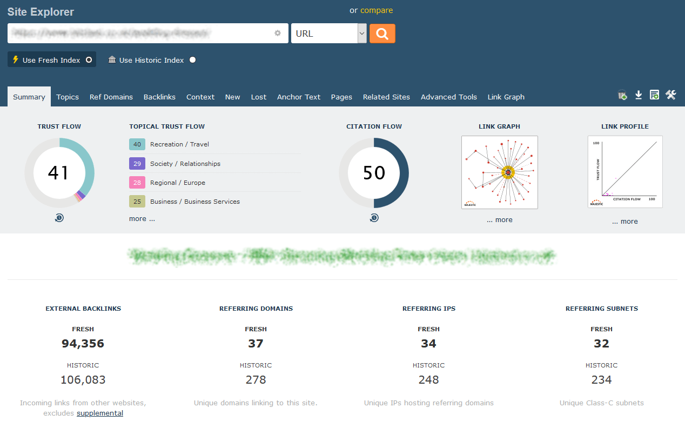
Task: Click the add to bucket icon
Action: [x=622, y=95]
